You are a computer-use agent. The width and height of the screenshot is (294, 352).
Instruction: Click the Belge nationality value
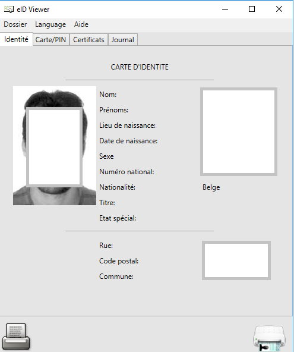(x=211, y=187)
